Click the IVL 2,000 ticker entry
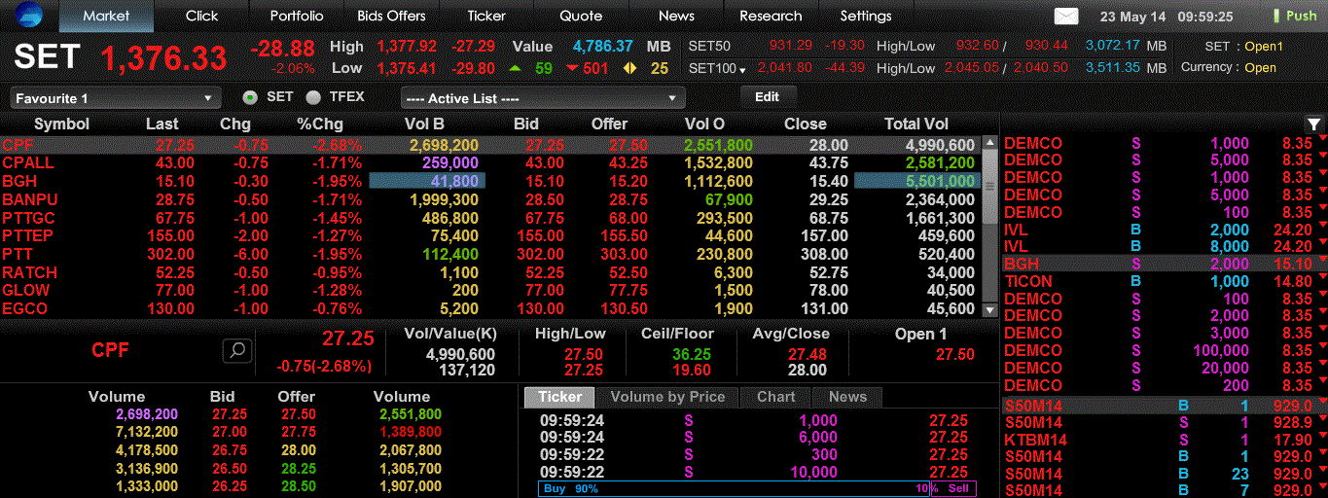 1165,230
